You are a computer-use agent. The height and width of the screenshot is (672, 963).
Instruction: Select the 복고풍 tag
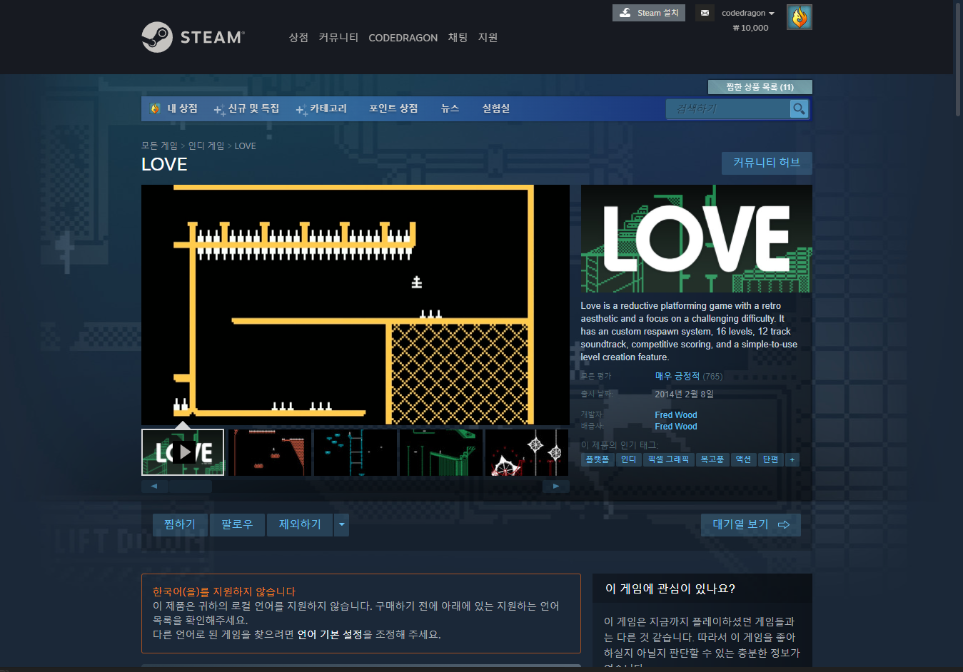pyautogui.click(x=712, y=459)
